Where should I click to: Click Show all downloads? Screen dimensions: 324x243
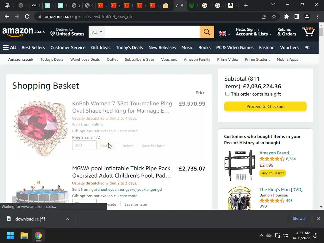(300, 219)
